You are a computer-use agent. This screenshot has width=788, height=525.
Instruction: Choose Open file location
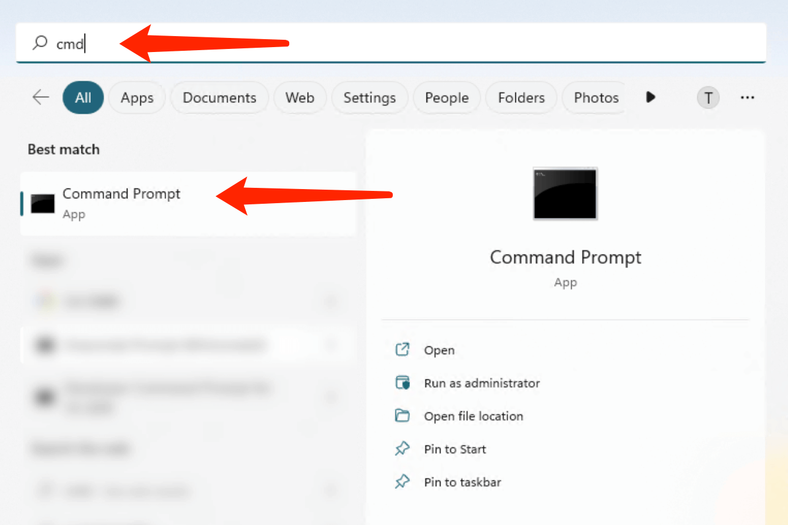(x=474, y=417)
